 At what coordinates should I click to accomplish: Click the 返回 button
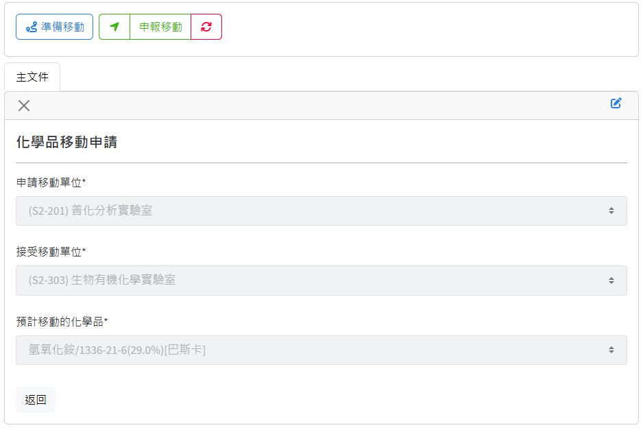click(36, 400)
